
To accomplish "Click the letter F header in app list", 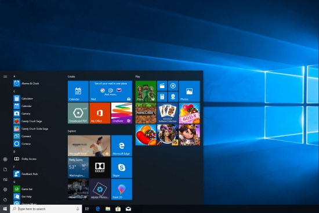I will (x=14, y=167).
